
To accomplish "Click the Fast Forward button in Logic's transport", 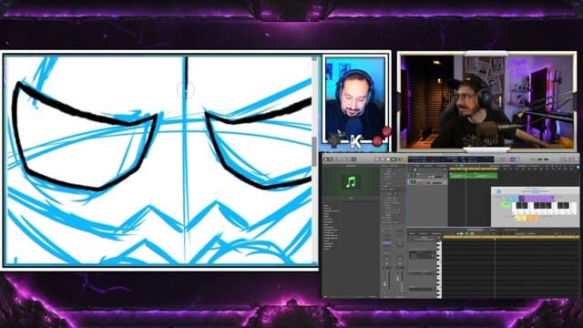I will [383, 159].
